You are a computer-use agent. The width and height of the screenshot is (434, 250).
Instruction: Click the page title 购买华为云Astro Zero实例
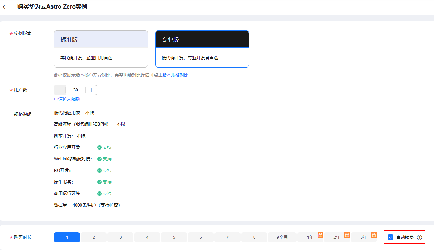(52, 7)
